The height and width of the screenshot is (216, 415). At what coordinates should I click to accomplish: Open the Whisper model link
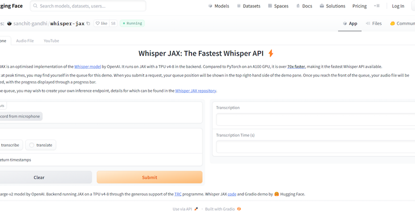[x=88, y=66]
